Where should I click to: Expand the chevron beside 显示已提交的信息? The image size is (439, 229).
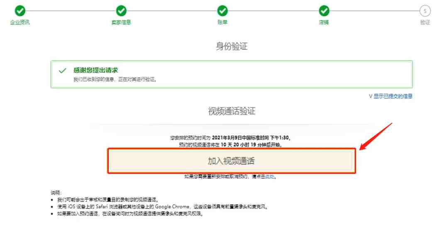tap(371, 96)
